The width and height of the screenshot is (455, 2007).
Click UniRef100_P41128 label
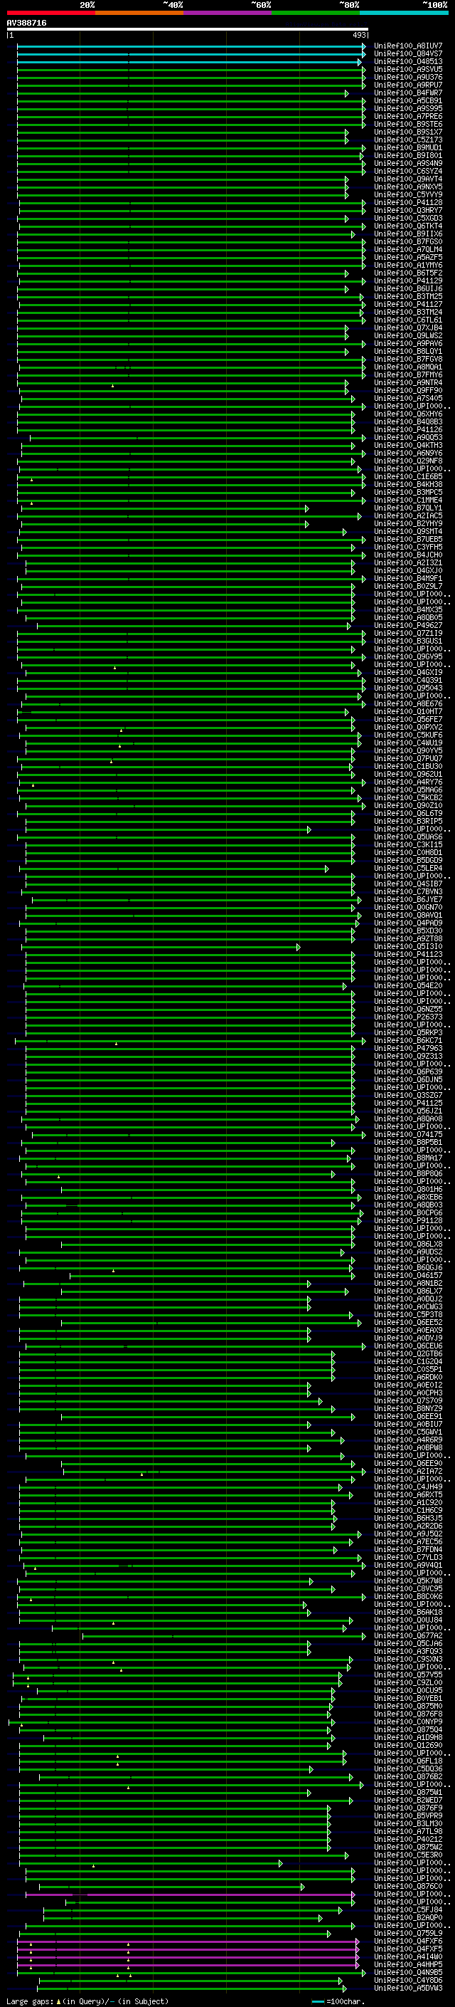[408, 203]
